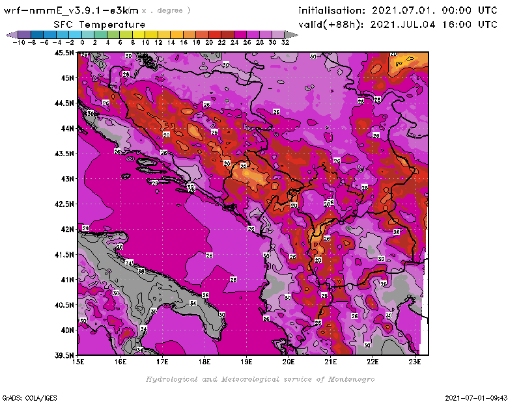Pick the legend swatch between -4 and -2
The height and width of the screenshot is (402, 521).
(x=63, y=34)
